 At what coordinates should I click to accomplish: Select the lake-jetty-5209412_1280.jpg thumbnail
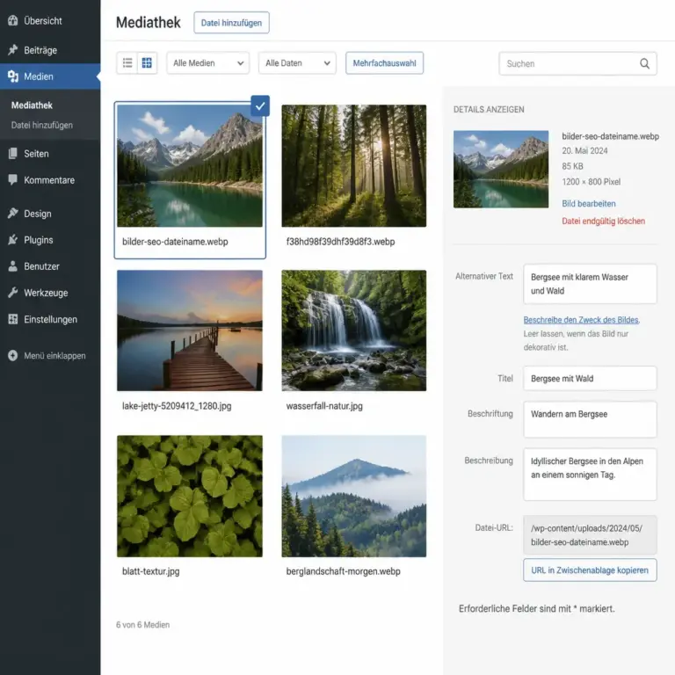pos(190,330)
